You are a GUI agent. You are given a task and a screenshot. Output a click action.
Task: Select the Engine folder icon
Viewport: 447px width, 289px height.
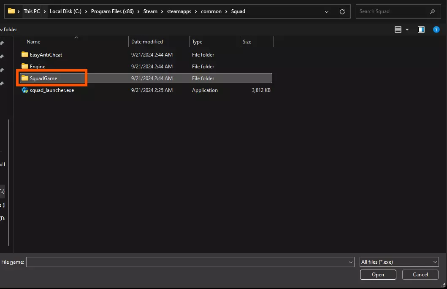(x=25, y=66)
